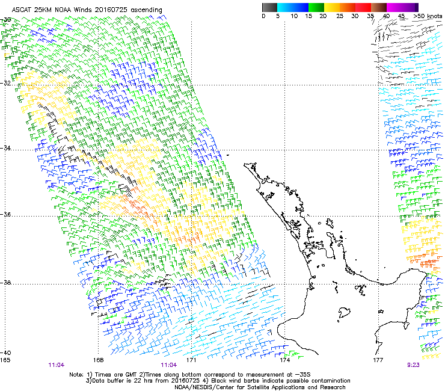Click the green 15–20 knot legend swatch
445x391 pixels.
316,7
